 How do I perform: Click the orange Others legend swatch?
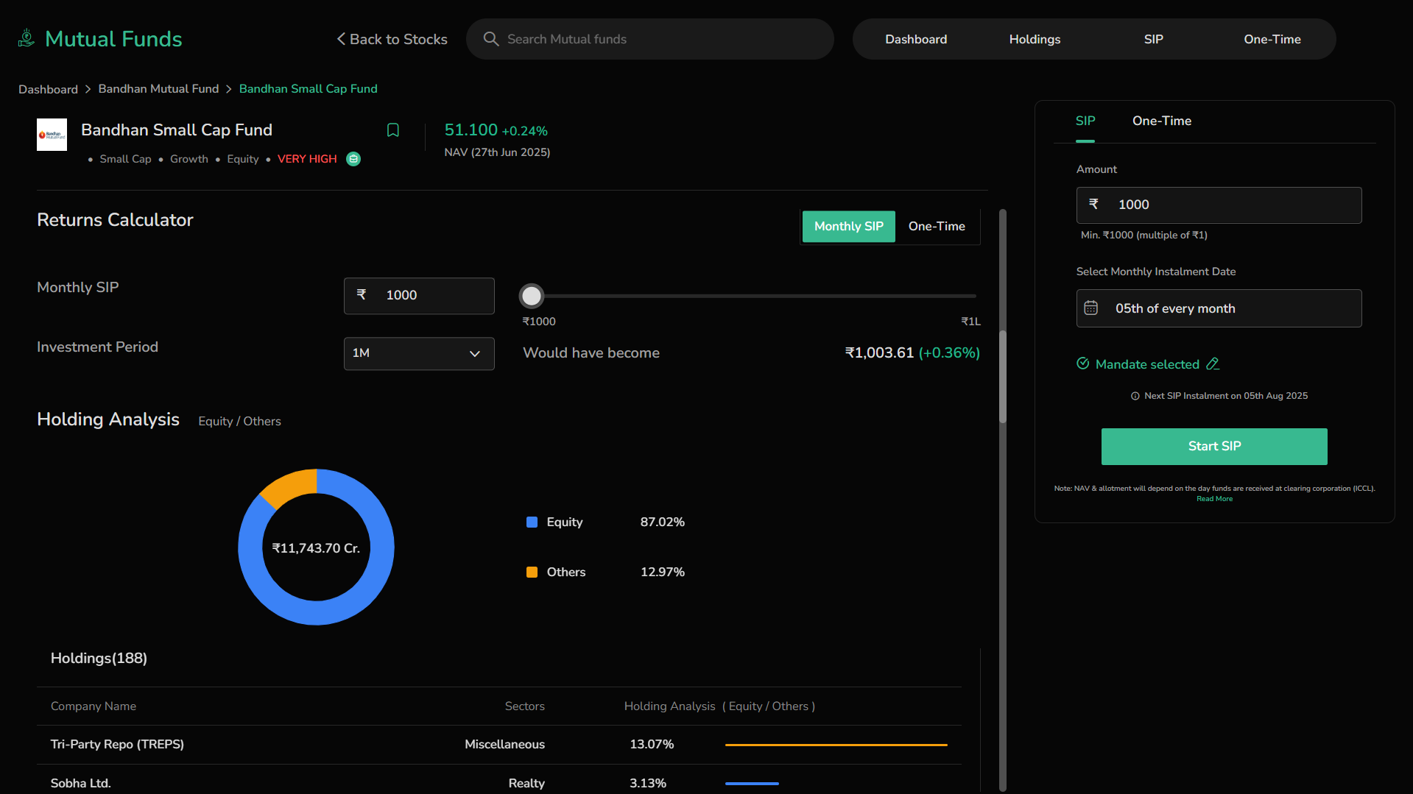pyautogui.click(x=532, y=573)
